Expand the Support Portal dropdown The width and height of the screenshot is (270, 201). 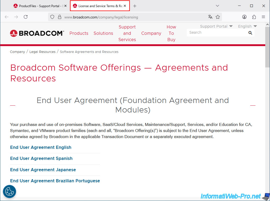[216, 26]
